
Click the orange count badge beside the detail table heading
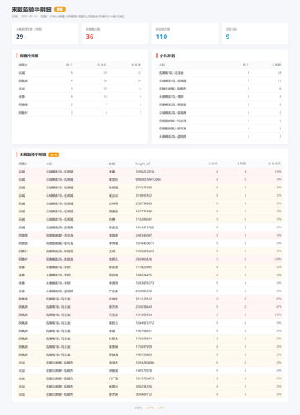[x=54, y=154]
